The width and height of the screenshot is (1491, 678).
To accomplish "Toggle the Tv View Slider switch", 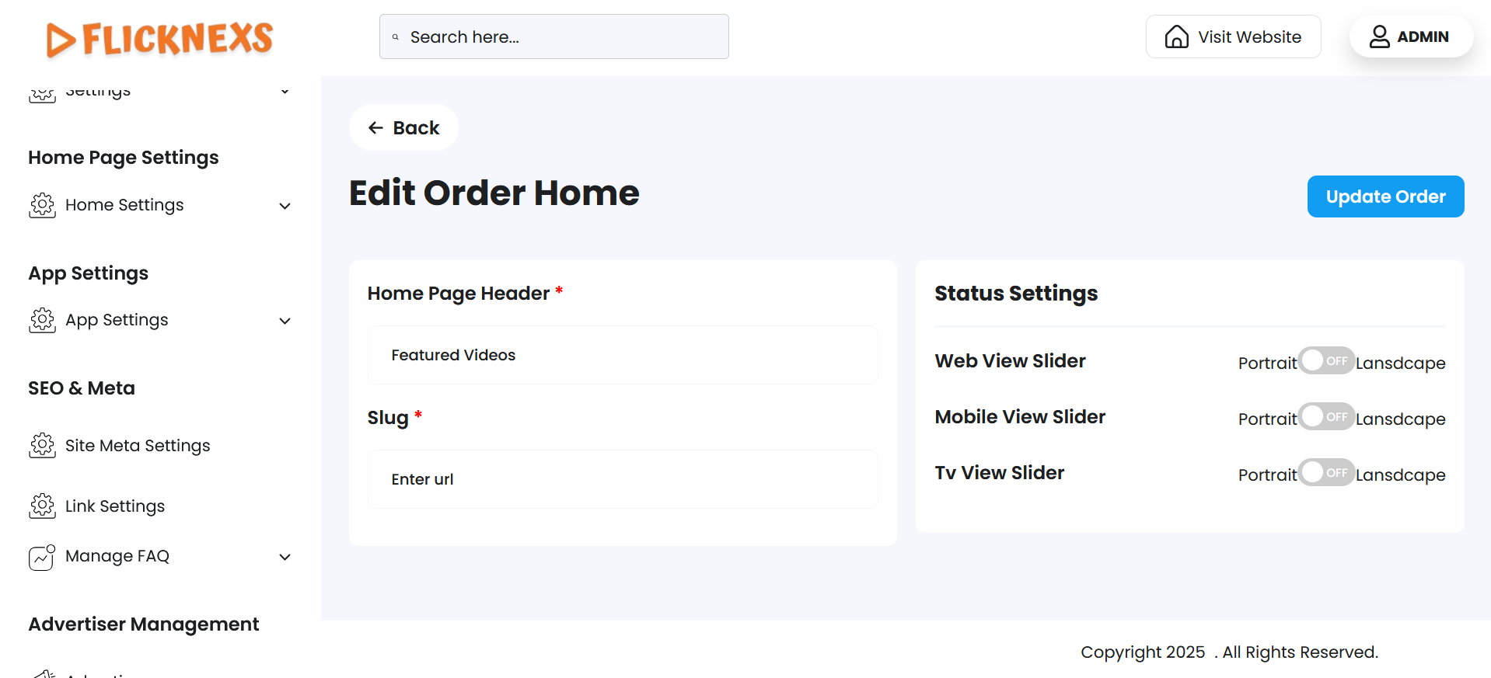I will pos(1325,473).
